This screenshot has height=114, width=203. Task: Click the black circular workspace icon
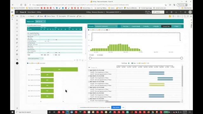point(17,63)
